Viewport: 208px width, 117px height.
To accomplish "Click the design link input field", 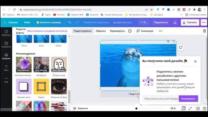I will tap(160, 99).
